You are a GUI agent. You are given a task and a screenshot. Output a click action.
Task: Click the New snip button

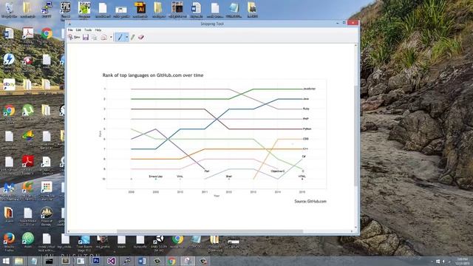coord(74,37)
